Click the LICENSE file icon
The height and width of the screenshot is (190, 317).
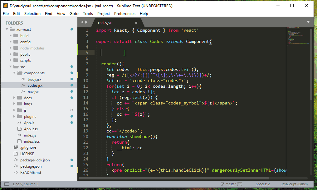(16, 154)
